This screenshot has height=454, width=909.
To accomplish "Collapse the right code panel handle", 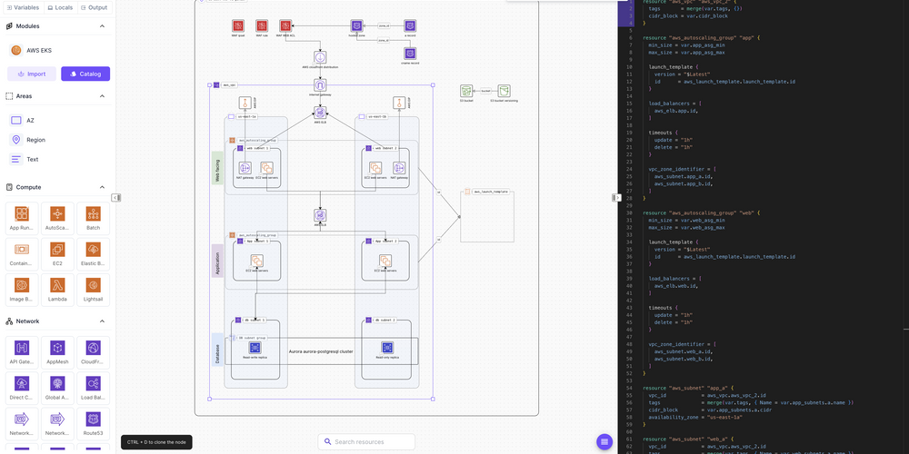I will tap(615, 197).
